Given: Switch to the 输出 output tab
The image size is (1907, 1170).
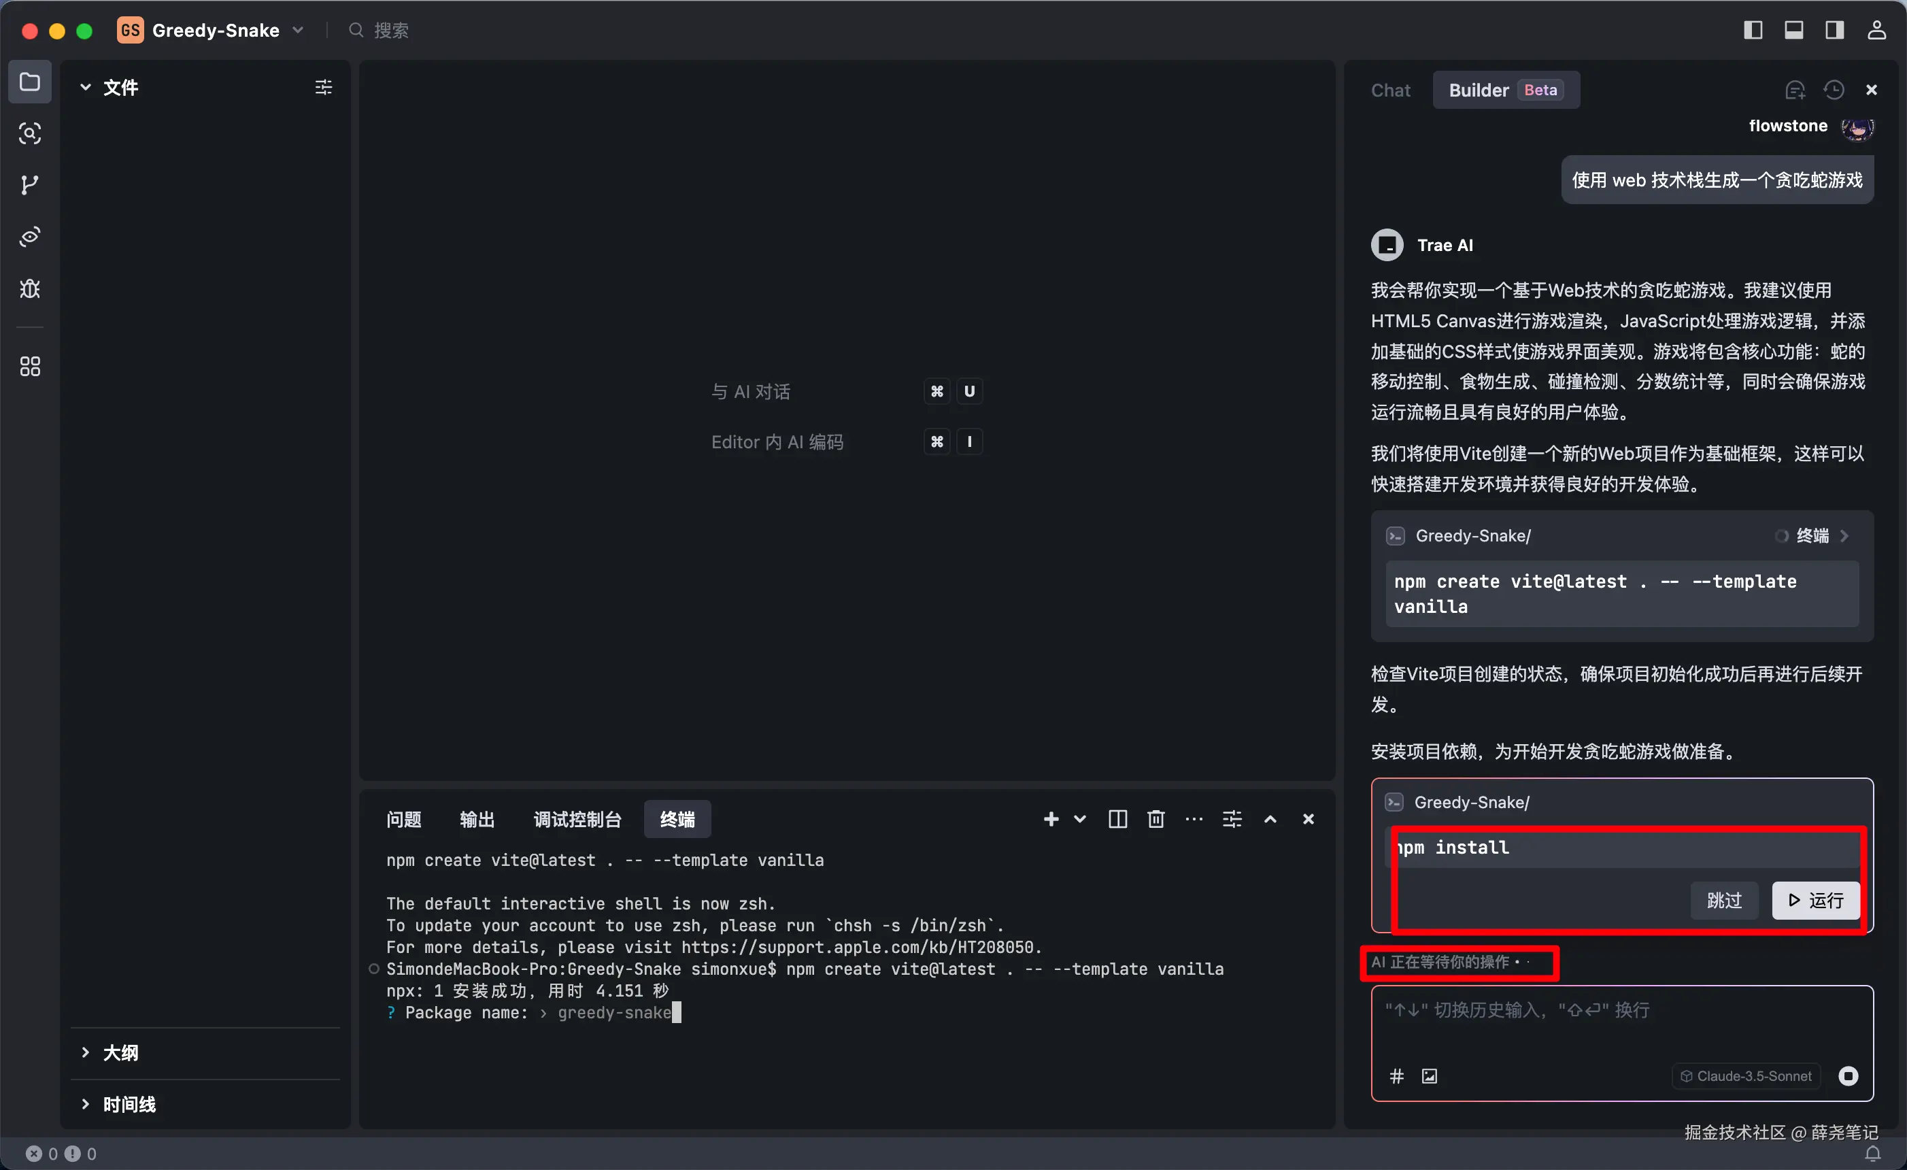Looking at the screenshot, I should [477, 818].
